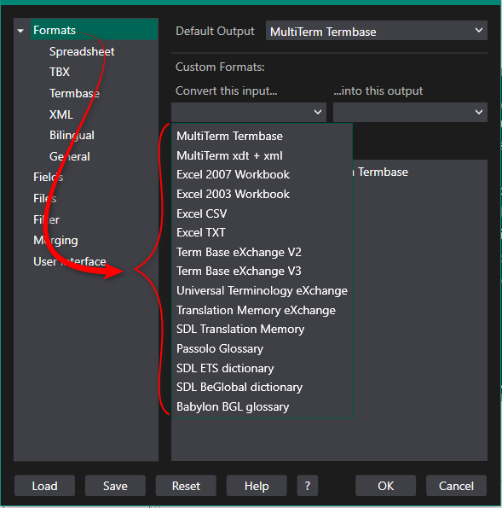502x508 pixels.
Task: Open the 'into this output' combo box
Action: (410, 112)
